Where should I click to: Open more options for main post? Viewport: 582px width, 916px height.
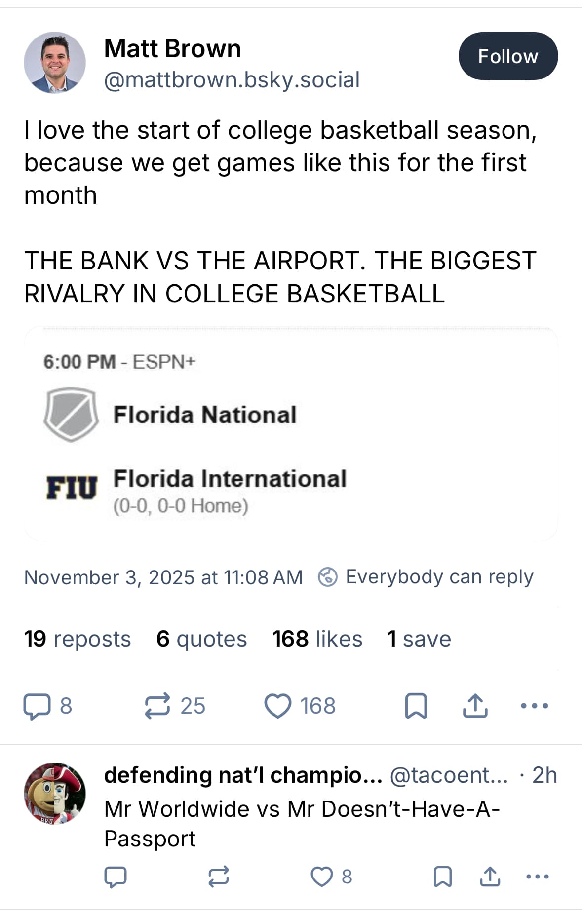[535, 706]
